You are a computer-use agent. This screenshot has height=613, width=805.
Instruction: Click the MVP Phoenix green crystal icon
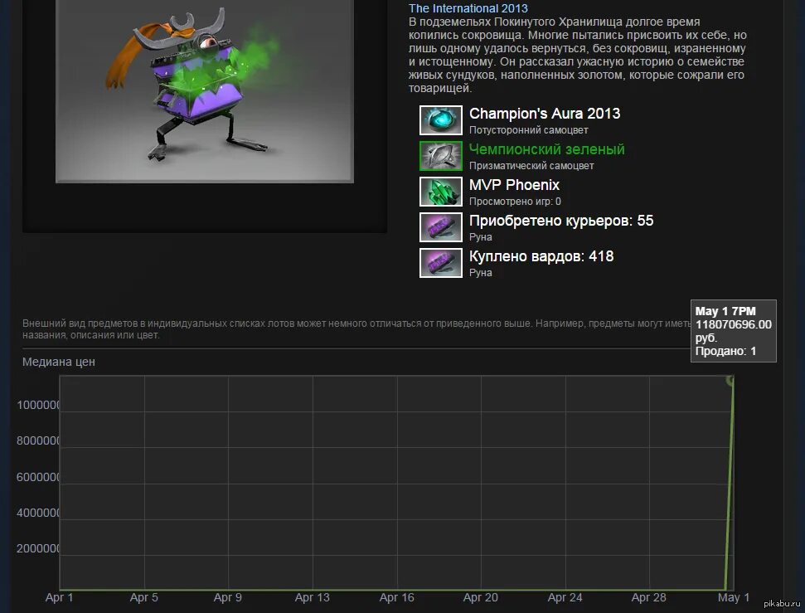click(440, 191)
